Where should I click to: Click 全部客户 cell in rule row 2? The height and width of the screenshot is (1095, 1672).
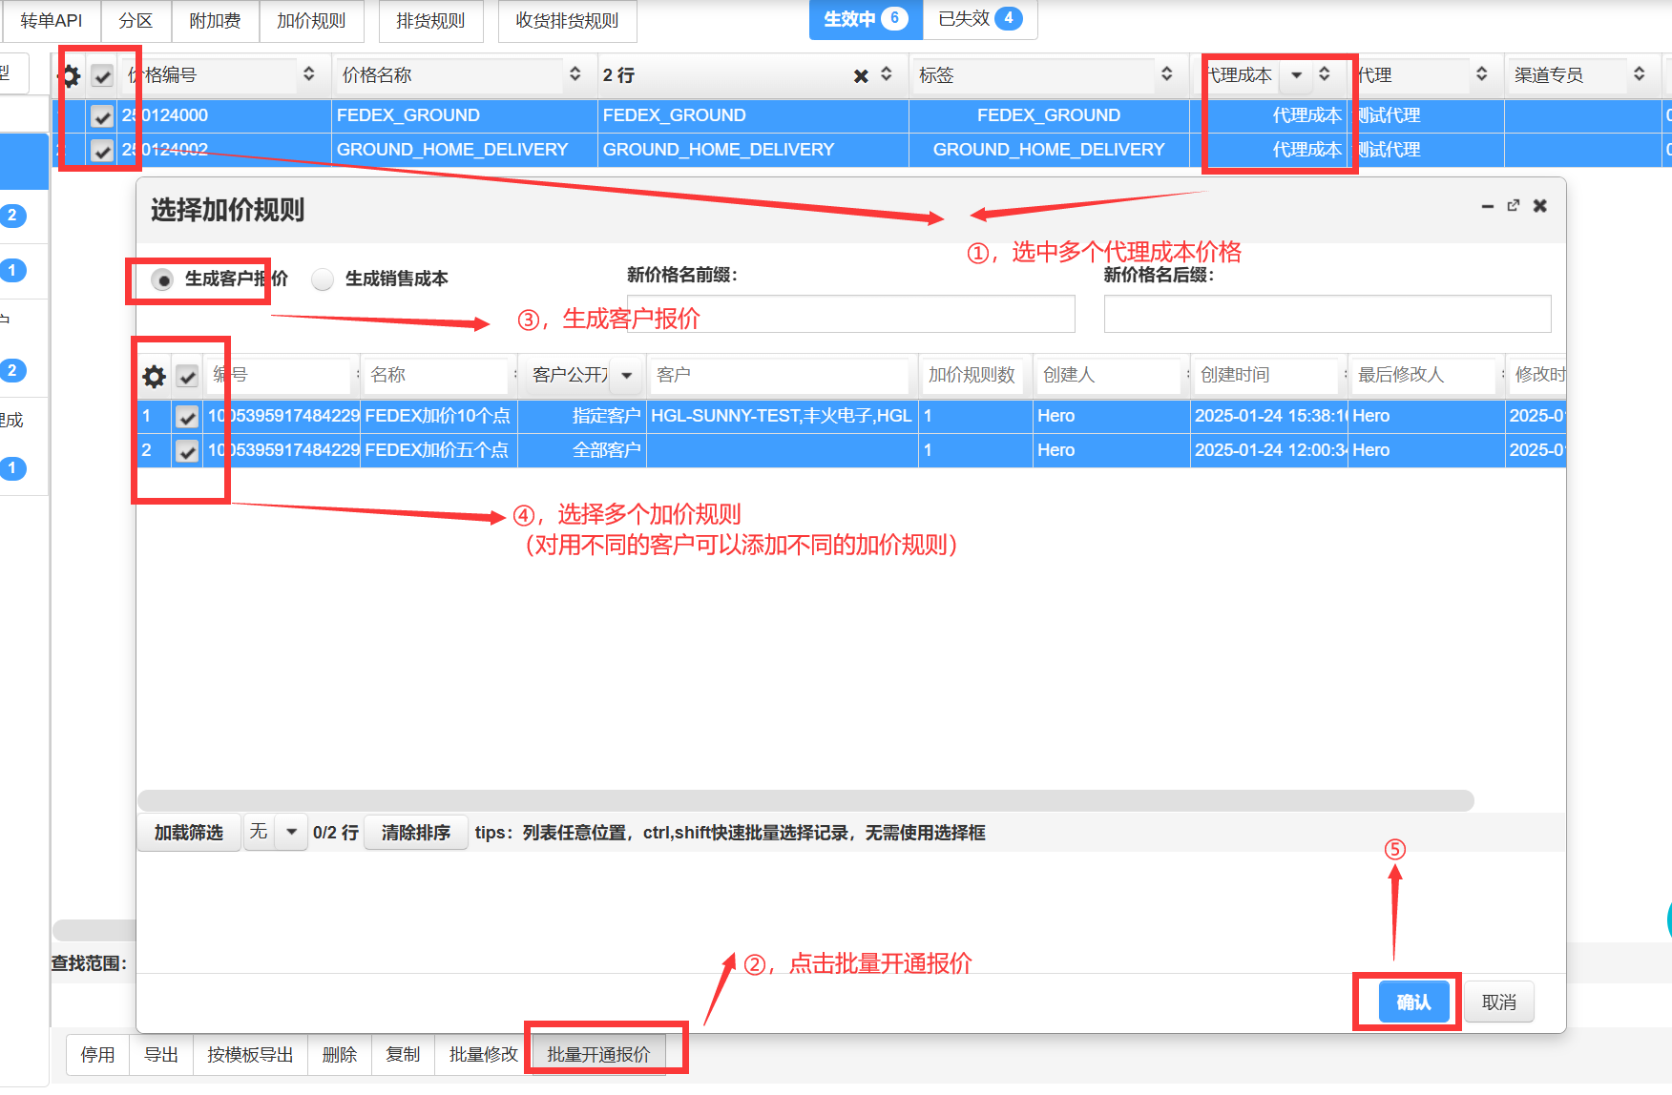pos(582,450)
